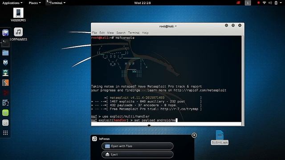Launch the top browser icon in the dock
285x160 pixels.
coord(5,33)
